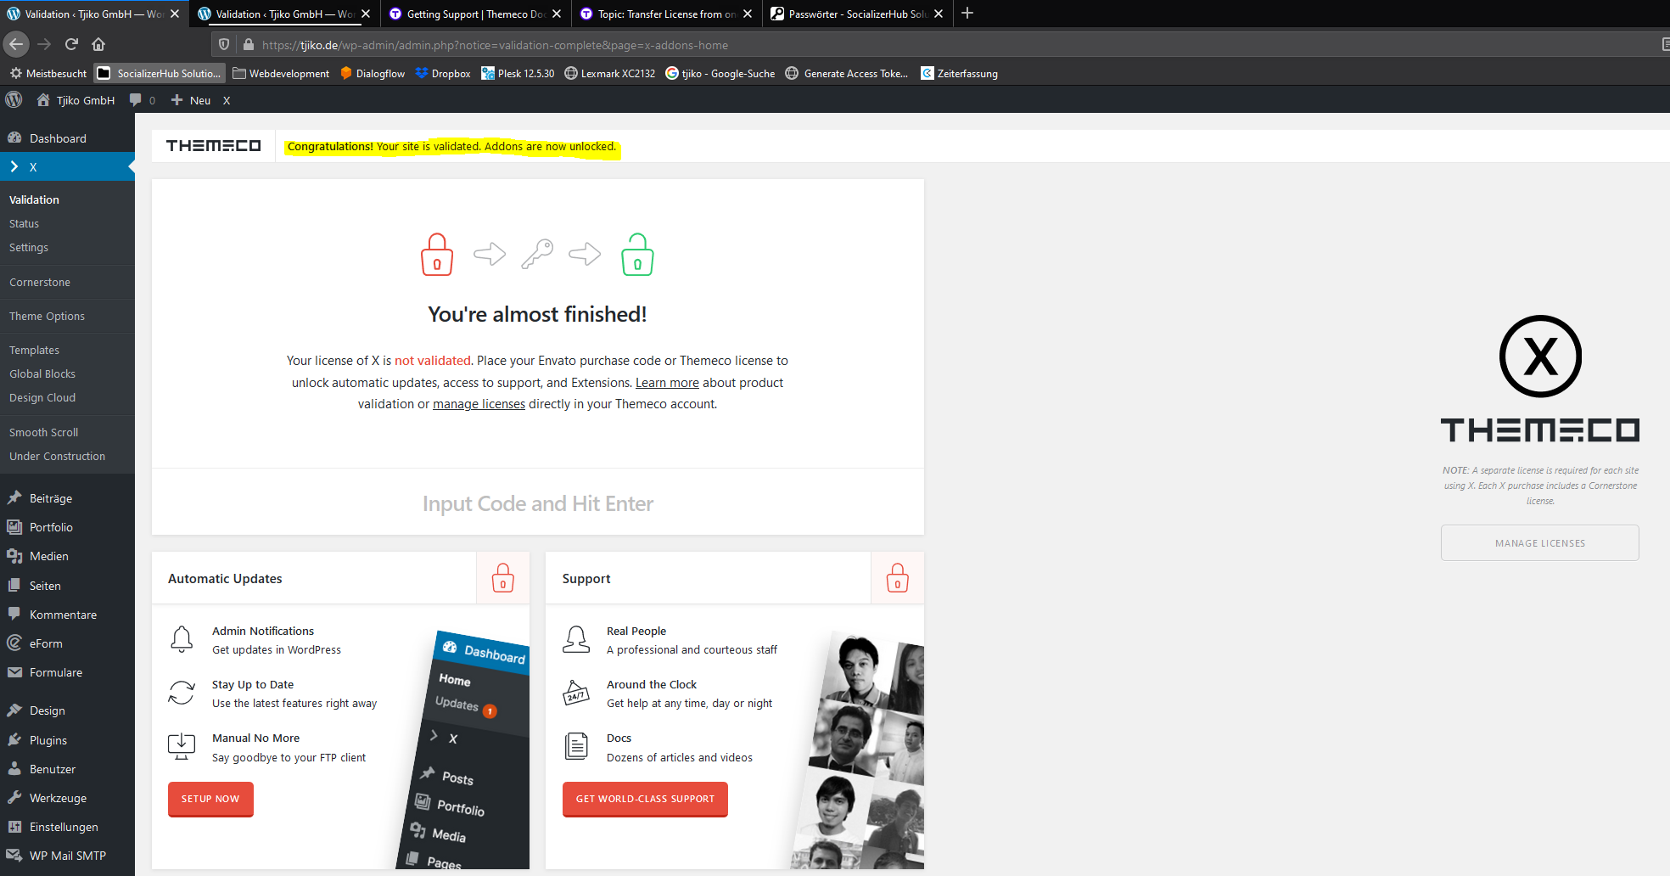
Task: Go to Templates page
Action: tap(34, 351)
